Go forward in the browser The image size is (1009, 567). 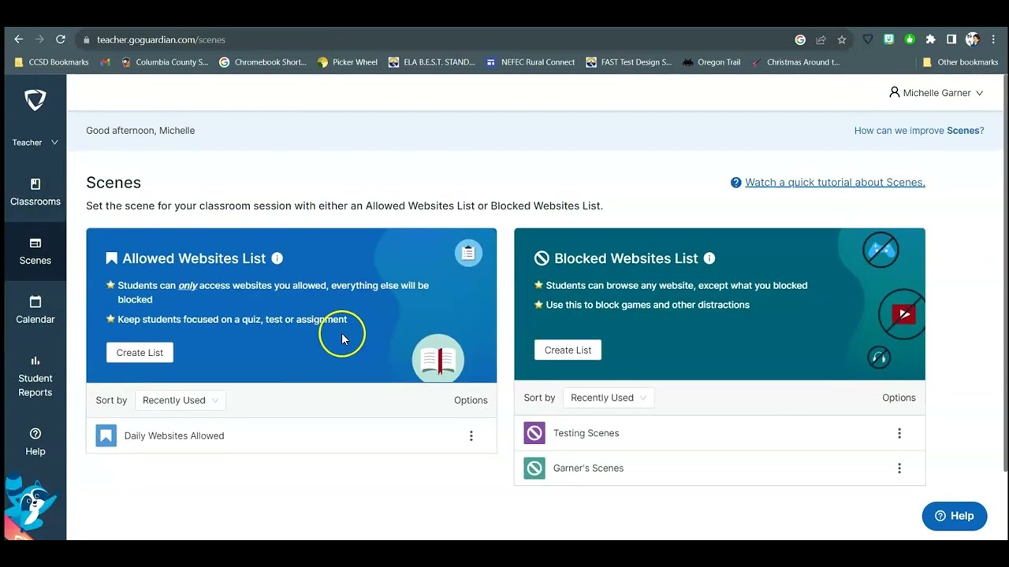point(39,39)
